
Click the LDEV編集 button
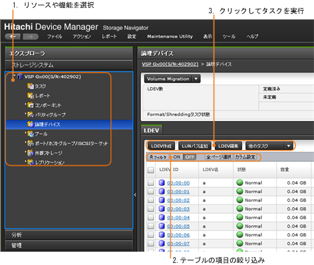coord(228,146)
